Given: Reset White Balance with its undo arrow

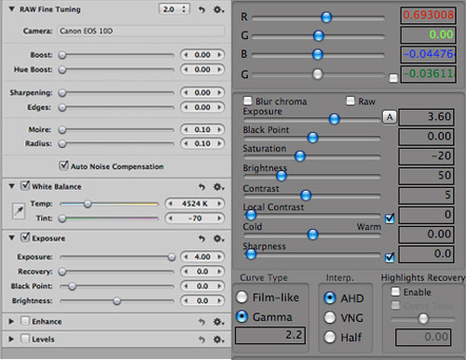Looking at the screenshot, I should tap(201, 187).
